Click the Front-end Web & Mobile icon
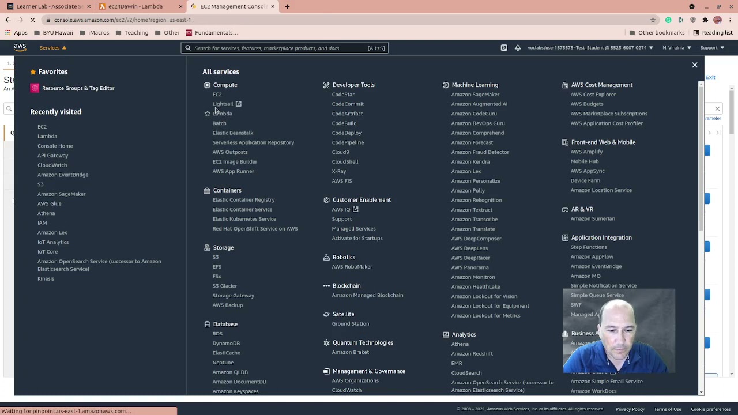 click(x=565, y=142)
